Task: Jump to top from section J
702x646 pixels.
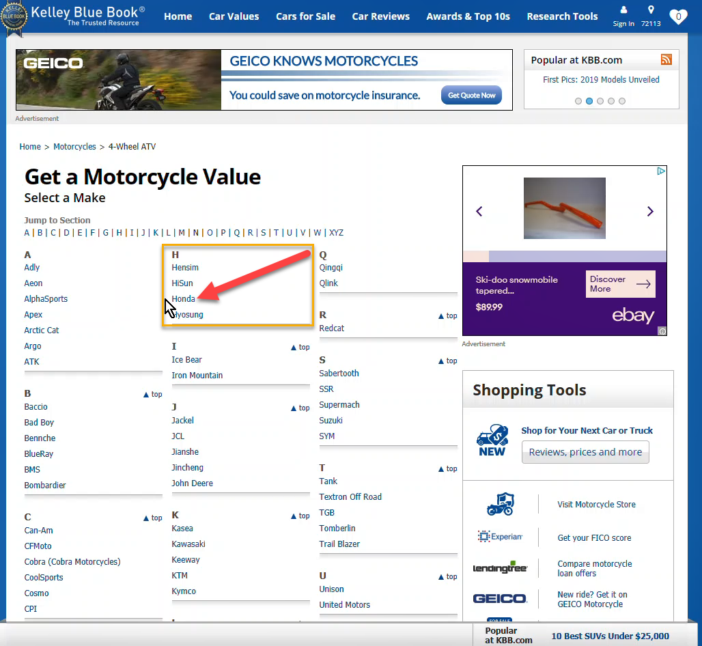Action: pos(300,408)
